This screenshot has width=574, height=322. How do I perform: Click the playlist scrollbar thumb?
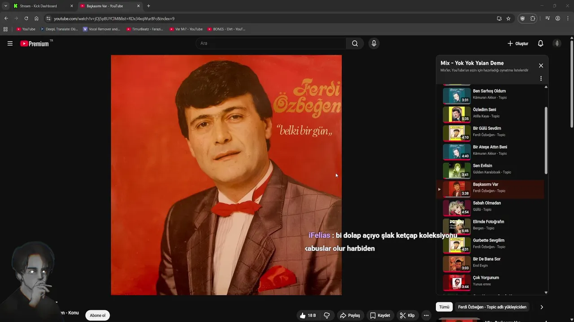point(546,141)
